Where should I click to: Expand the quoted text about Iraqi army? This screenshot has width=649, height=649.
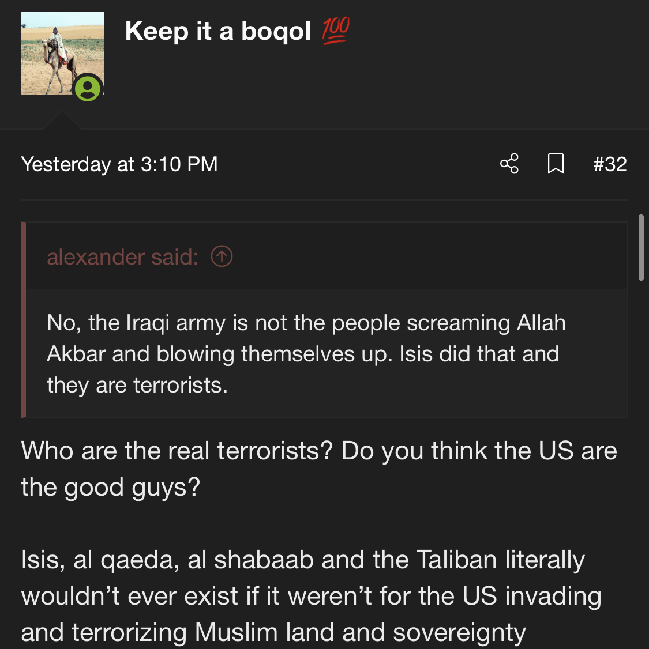click(x=306, y=353)
